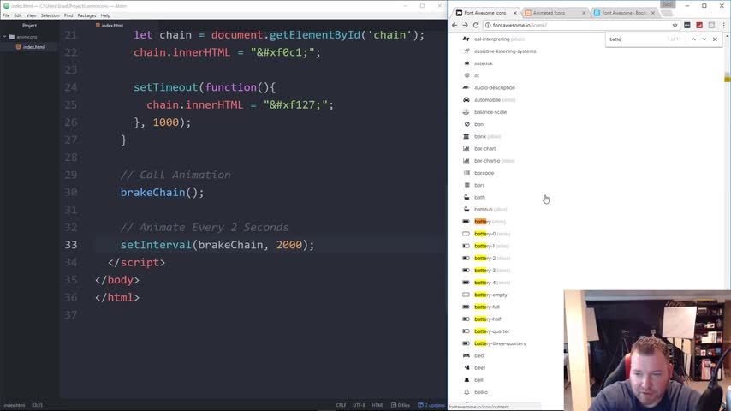This screenshot has height=411, width=731.
Task: Click the battery-4 icon glyph
Action: tap(467, 283)
